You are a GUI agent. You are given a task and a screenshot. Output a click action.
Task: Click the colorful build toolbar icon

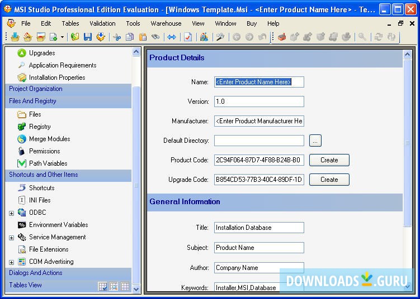(204, 37)
